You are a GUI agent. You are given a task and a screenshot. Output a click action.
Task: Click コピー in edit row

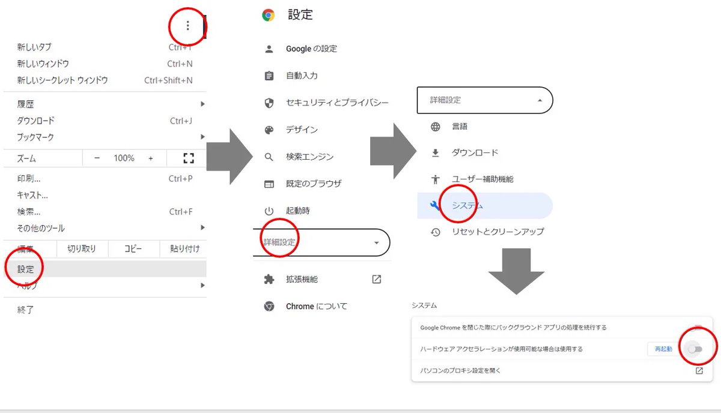pos(133,249)
